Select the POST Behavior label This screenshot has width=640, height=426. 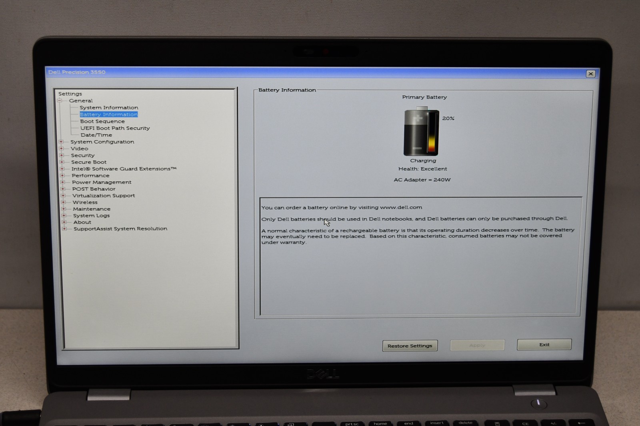click(94, 189)
